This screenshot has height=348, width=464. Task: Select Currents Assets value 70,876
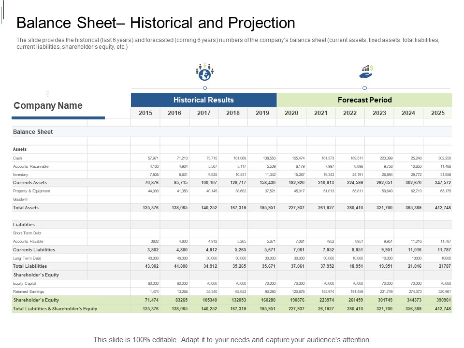[x=151, y=183]
